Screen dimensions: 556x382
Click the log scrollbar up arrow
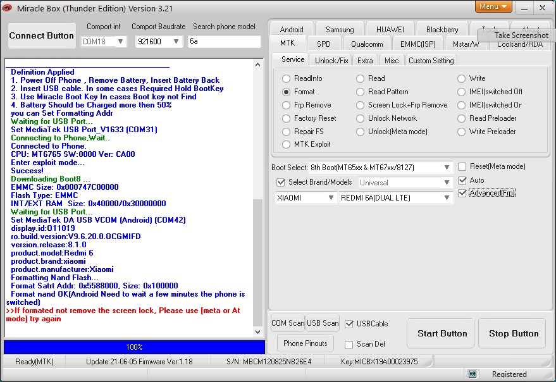[258, 65]
